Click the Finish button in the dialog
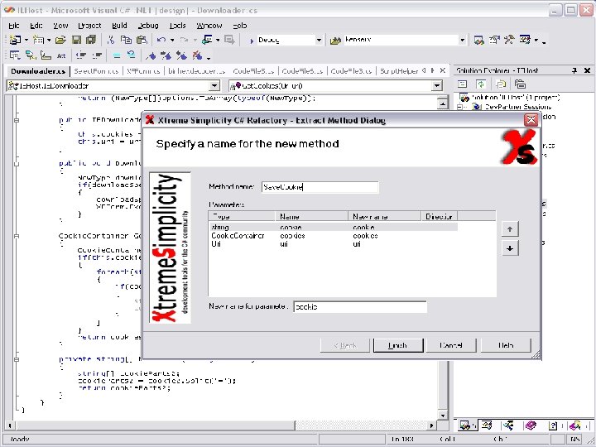The image size is (596, 447). click(x=397, y=345)
